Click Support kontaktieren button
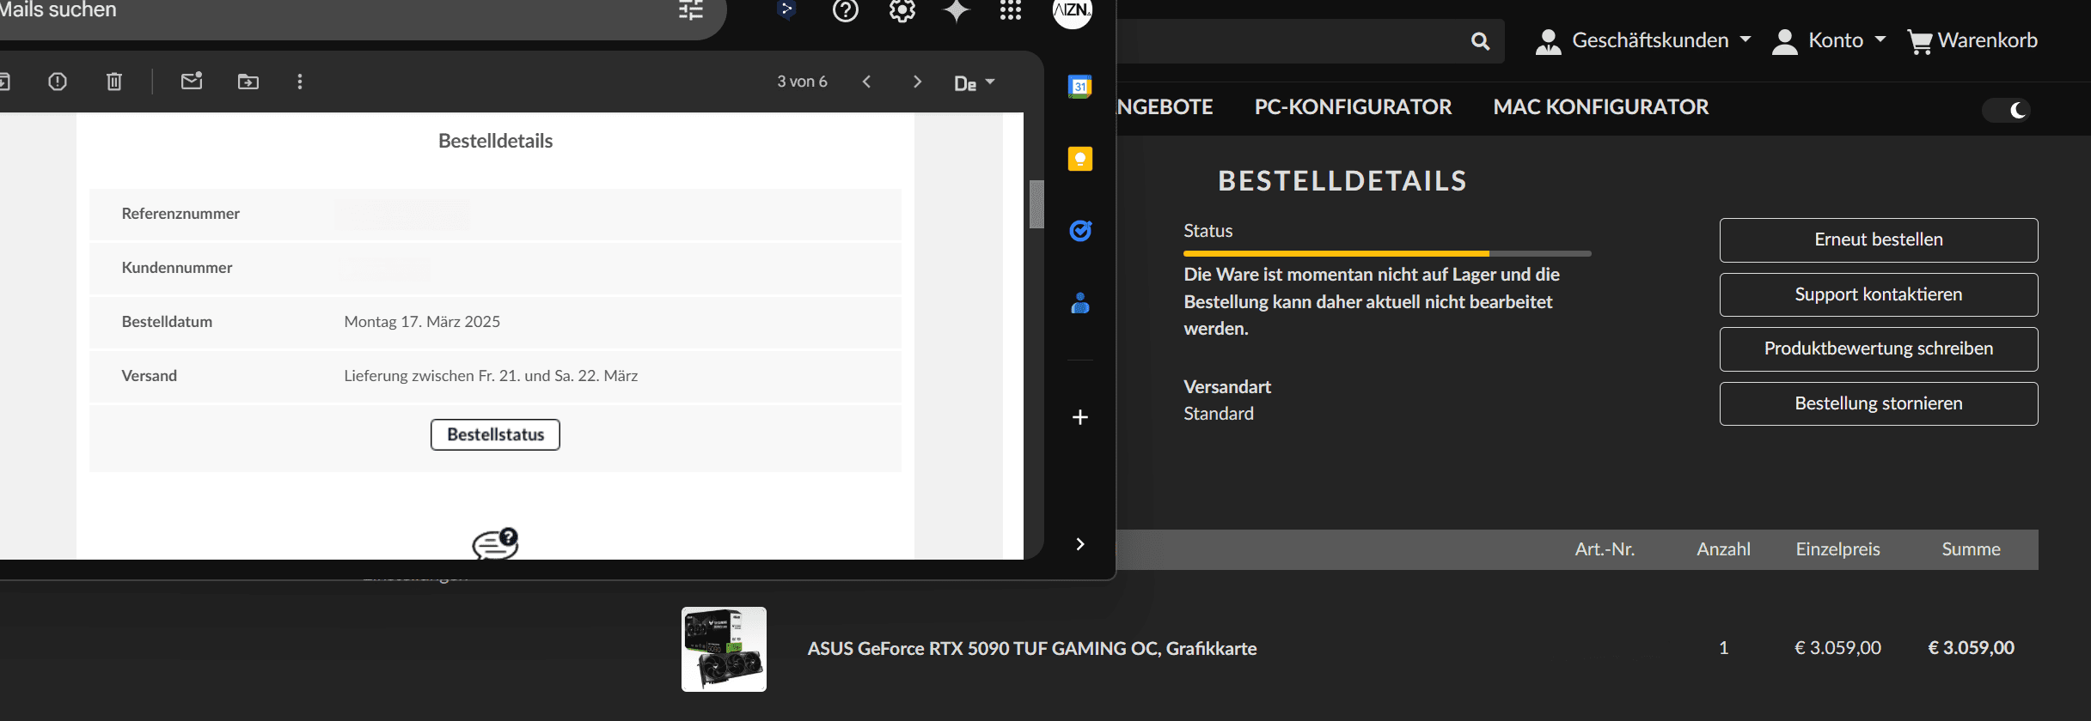This screenshot has height=721, width=2091. coord(1879,294)
